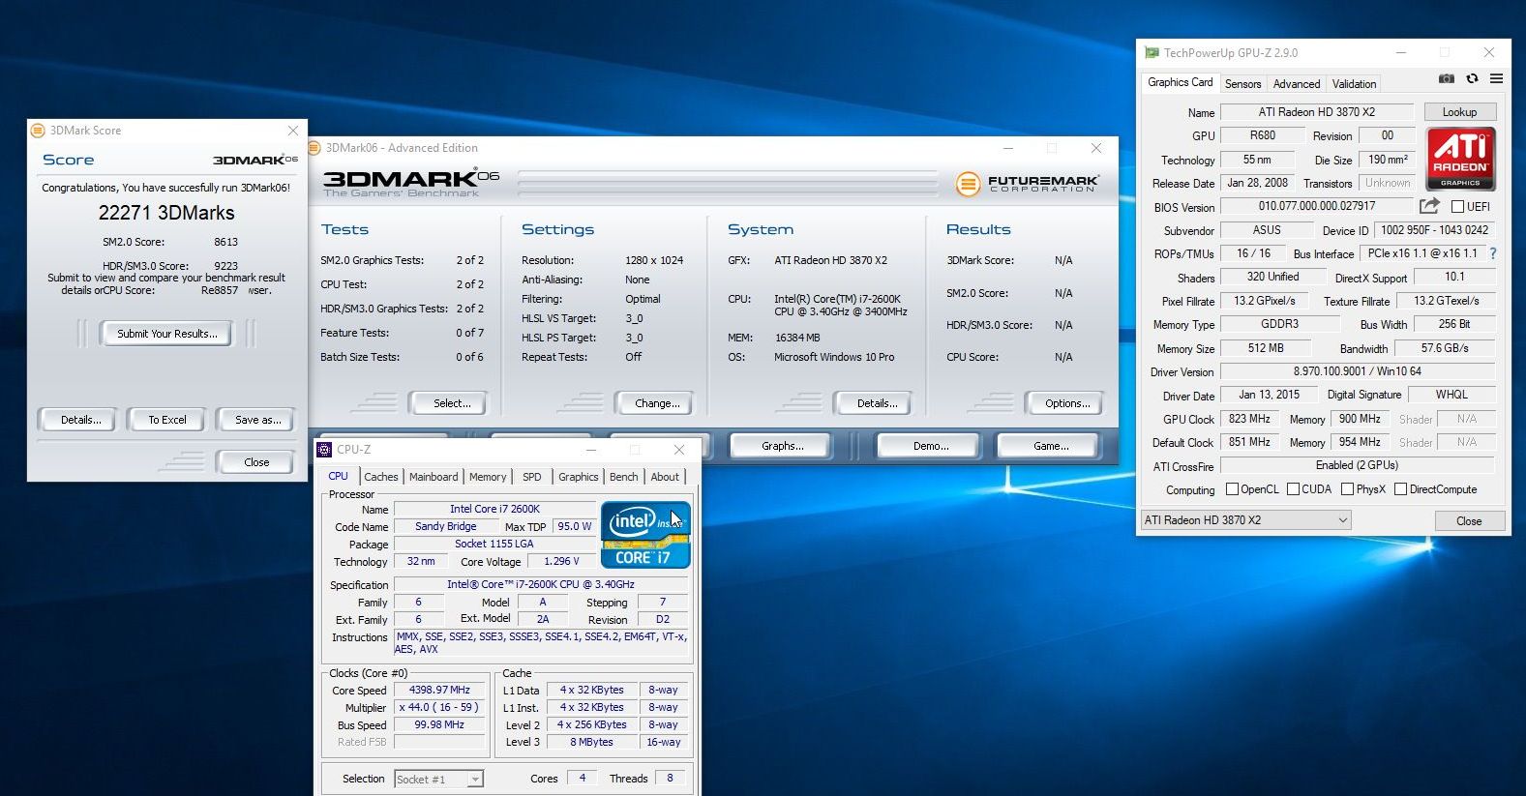Toggle the DirectCompute checkbox

click(1400, 489)
